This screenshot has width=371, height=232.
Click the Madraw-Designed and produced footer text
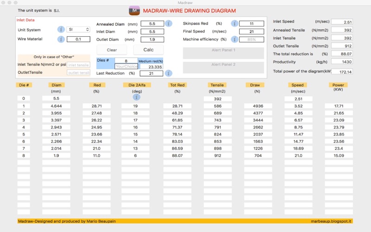coord(67,221)
